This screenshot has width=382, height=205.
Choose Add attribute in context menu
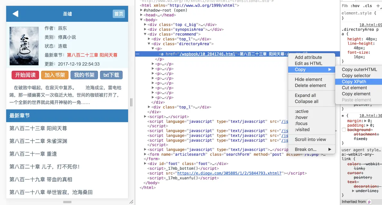point(308,57)
